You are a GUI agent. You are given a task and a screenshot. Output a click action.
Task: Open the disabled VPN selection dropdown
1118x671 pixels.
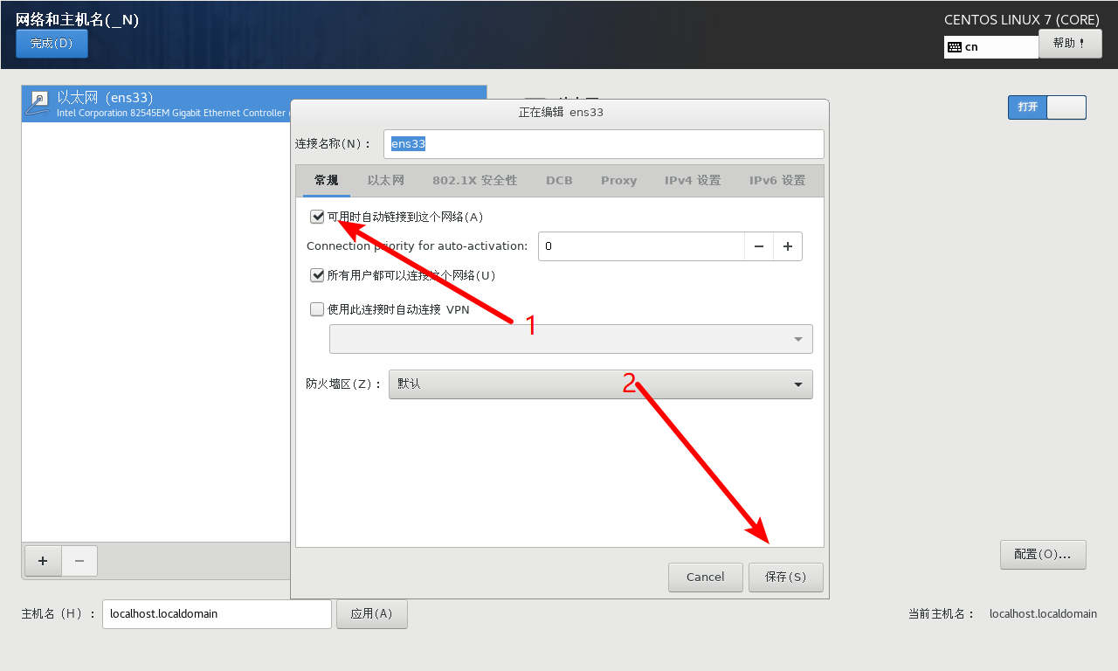coord(571,339)
